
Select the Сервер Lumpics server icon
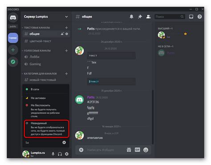point(13,38)
